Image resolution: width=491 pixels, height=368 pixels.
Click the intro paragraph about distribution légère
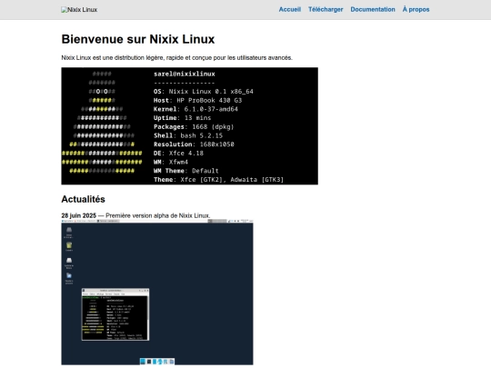(177, 57)
